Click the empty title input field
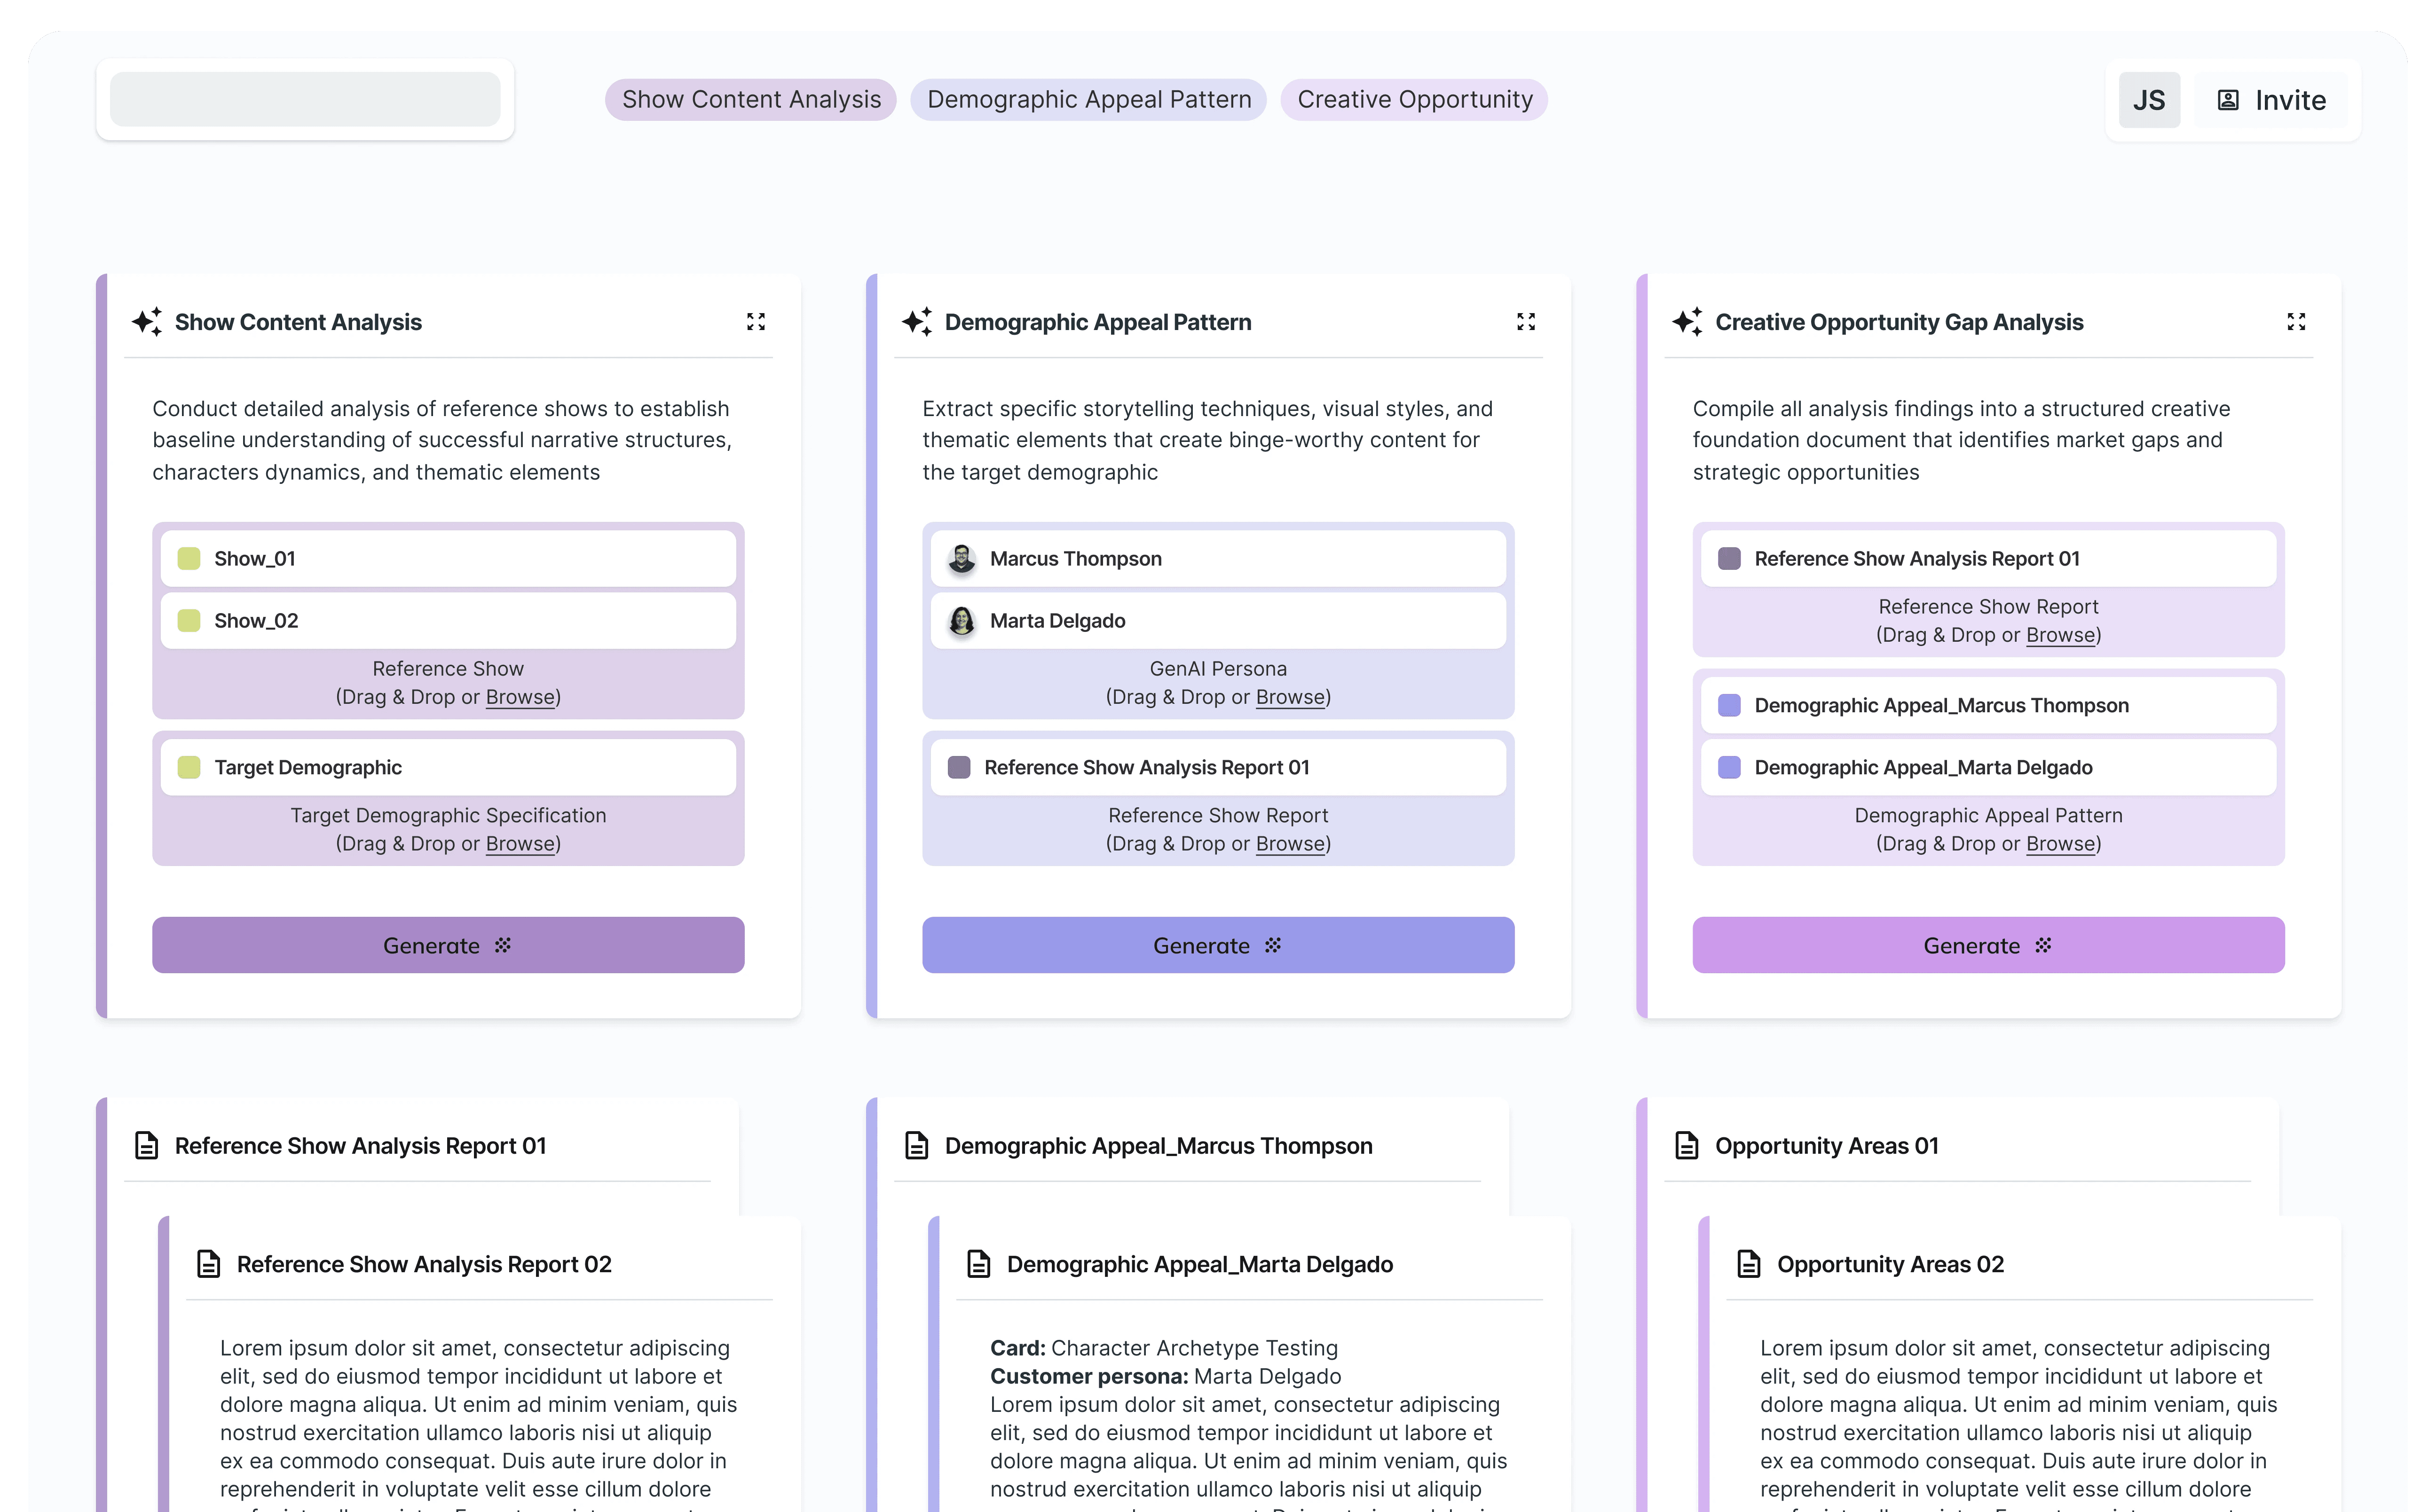The width and height of the screenshot is (2428, 1512). tap(305, 99)
